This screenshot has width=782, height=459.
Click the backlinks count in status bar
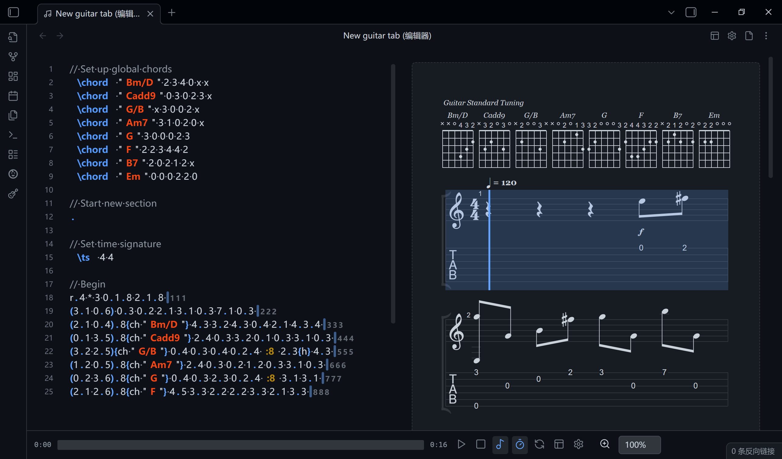click(x=753, y=451)
